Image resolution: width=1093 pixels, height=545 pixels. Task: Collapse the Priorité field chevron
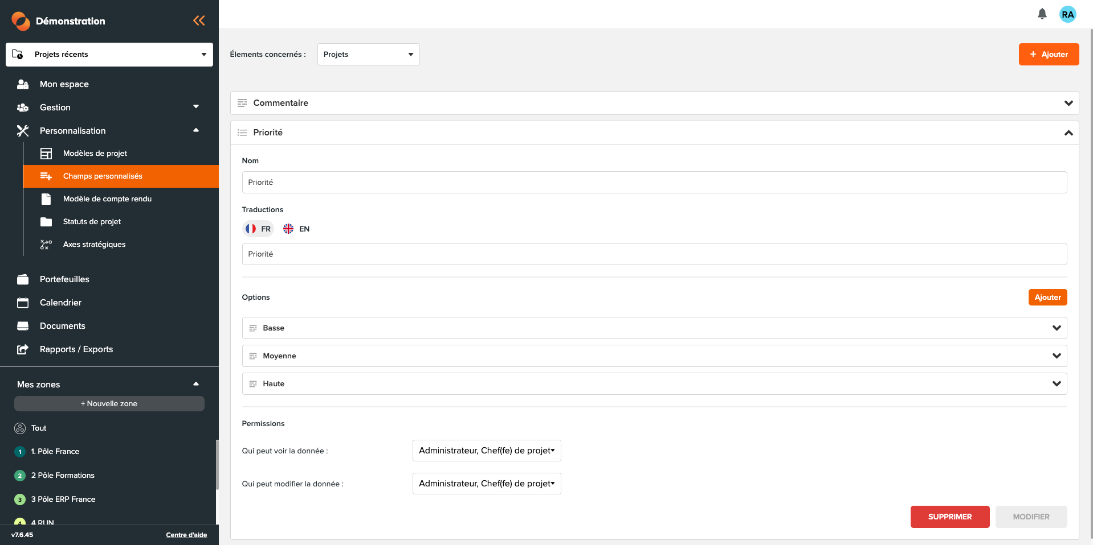tap(1068, 133)
